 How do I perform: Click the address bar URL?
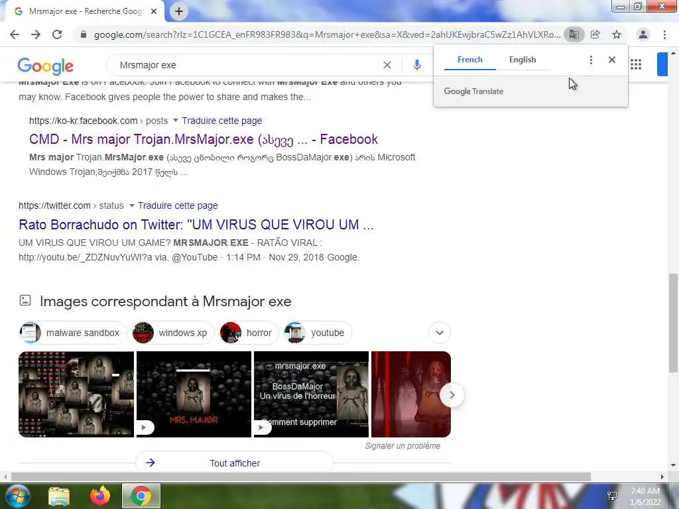point(327,34)
